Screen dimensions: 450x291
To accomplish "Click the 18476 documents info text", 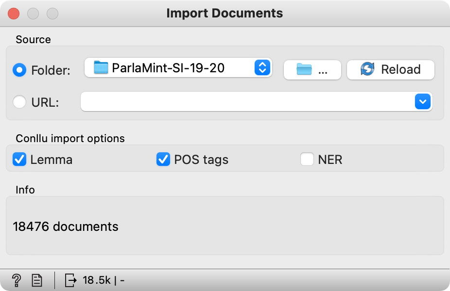I will 66,226.
